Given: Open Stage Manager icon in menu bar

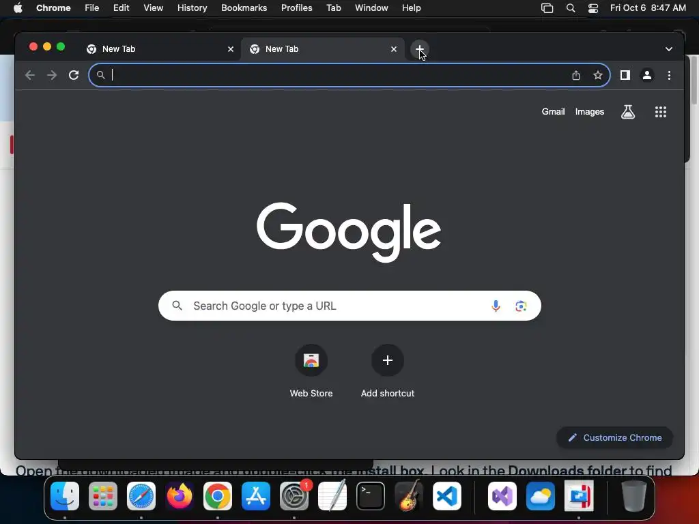Looking at the screenshot, I should (x=547, y=8).
